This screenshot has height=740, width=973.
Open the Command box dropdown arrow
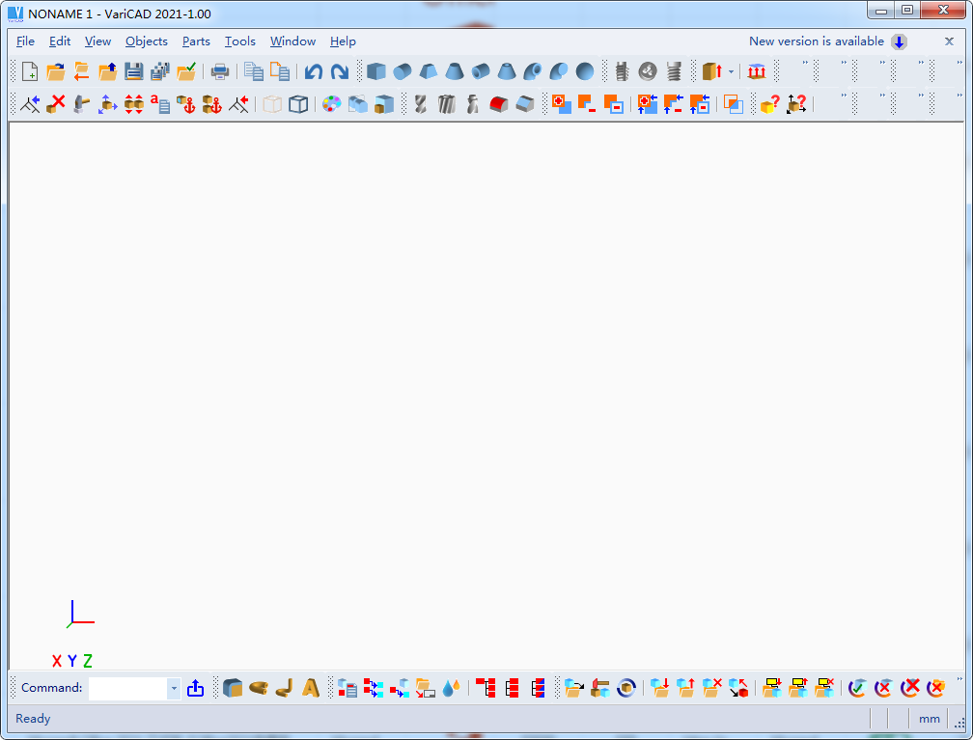click(174, 688)
